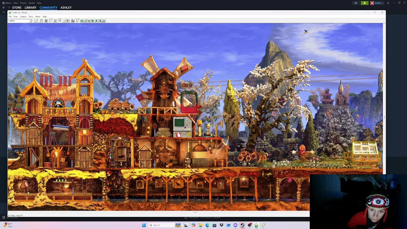
Task: Expand the Ashley account dropdown in Steam
Action: pyautogui.click(x=379, y=3)
